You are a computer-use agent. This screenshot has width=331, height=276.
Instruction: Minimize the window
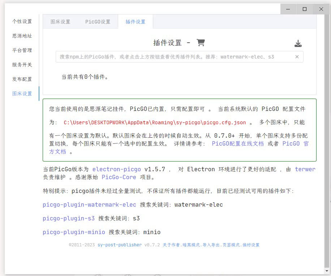288,9
